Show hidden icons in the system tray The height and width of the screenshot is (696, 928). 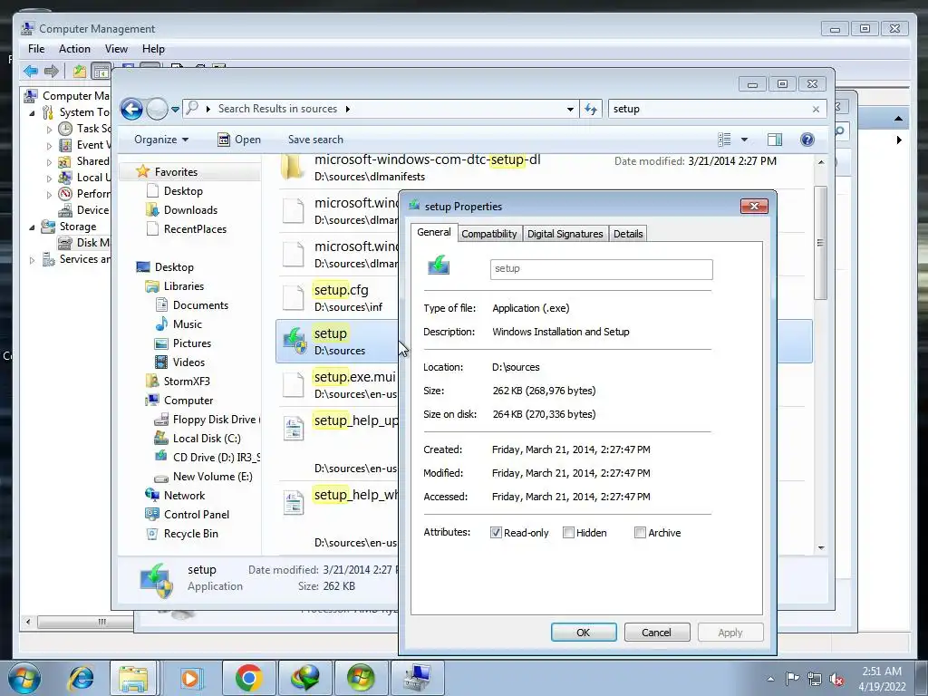click(x=770, y=679)
